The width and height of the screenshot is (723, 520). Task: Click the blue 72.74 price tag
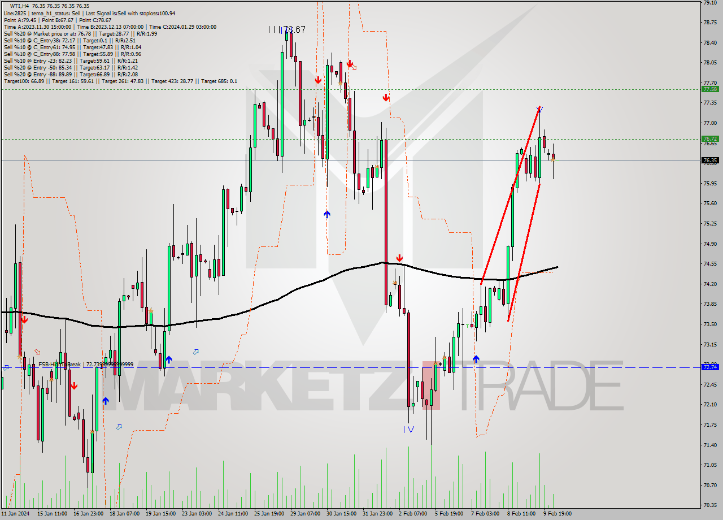711,367
